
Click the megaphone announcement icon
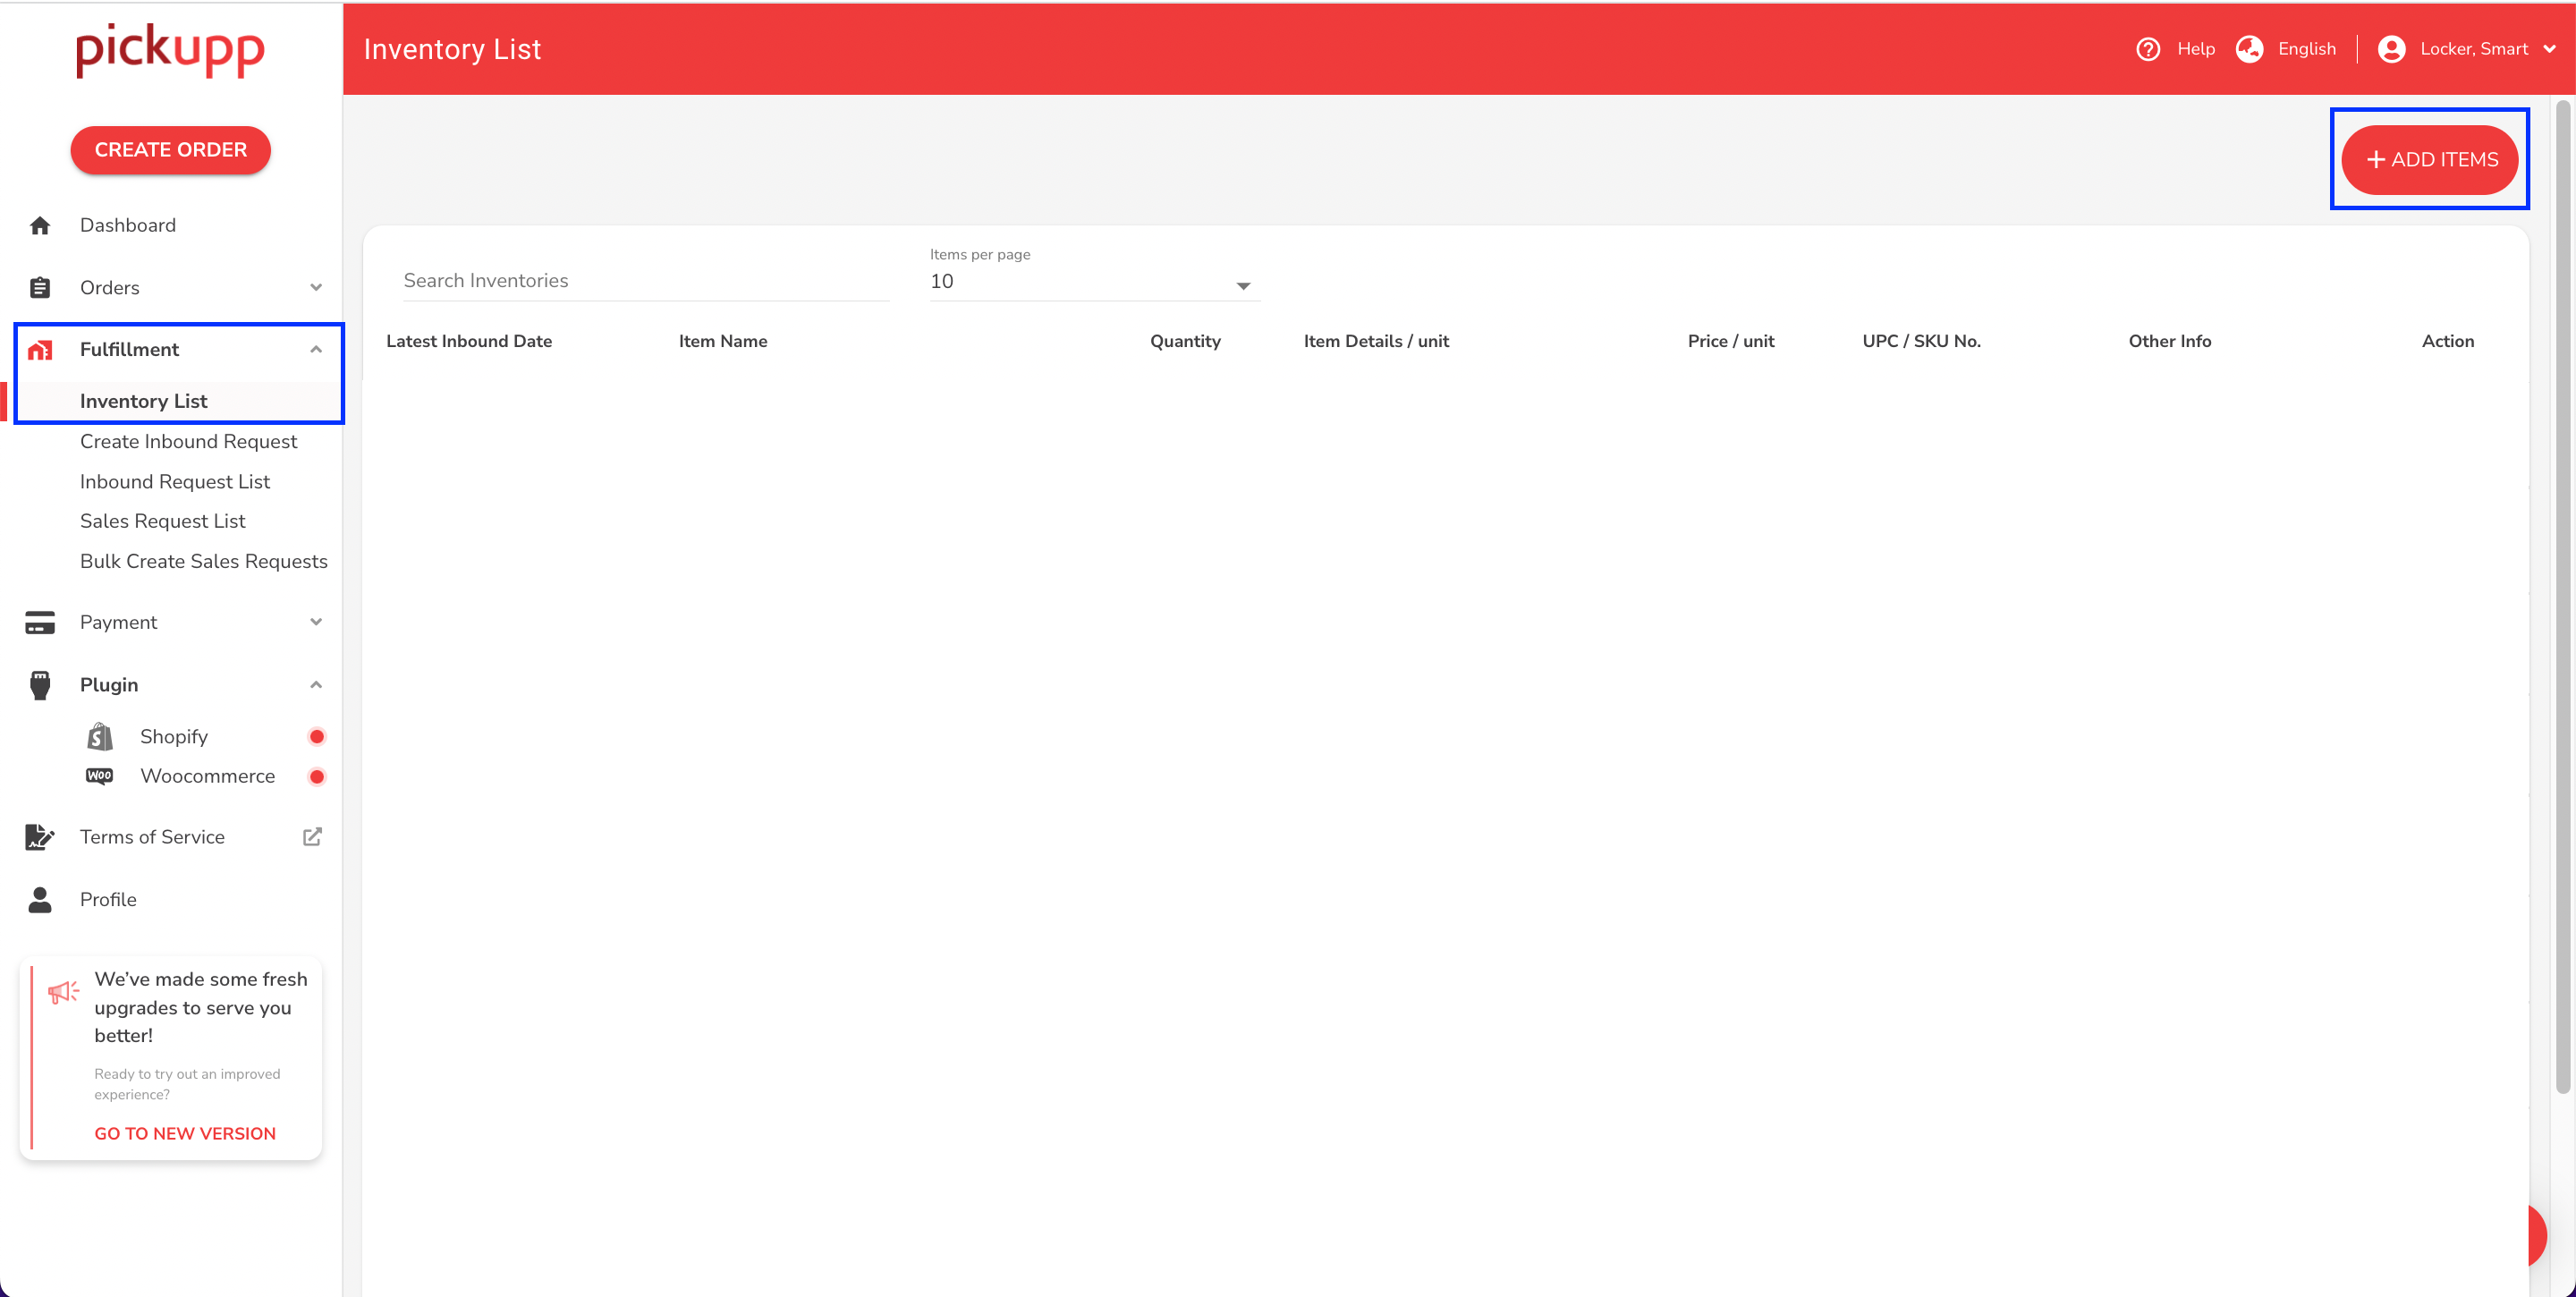(x=64, y=992)
